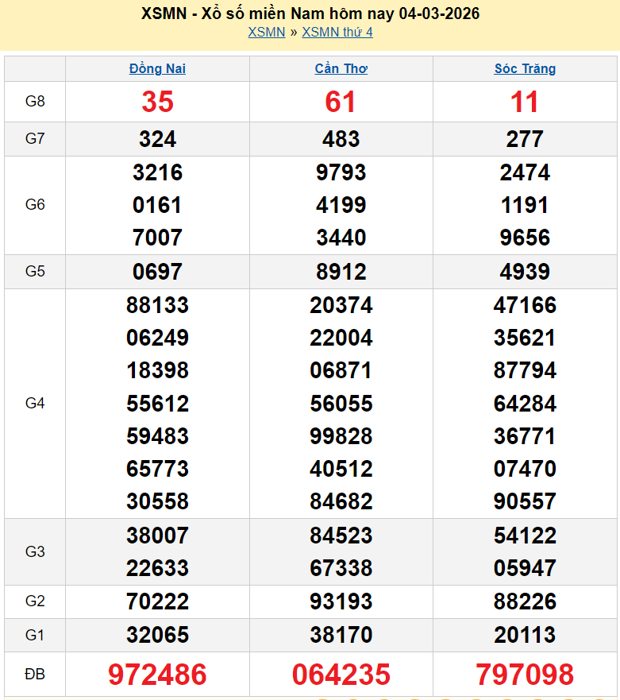Select Sóc Trăng G8 number 11
This screenshot has width=620, height=700.
525,102
